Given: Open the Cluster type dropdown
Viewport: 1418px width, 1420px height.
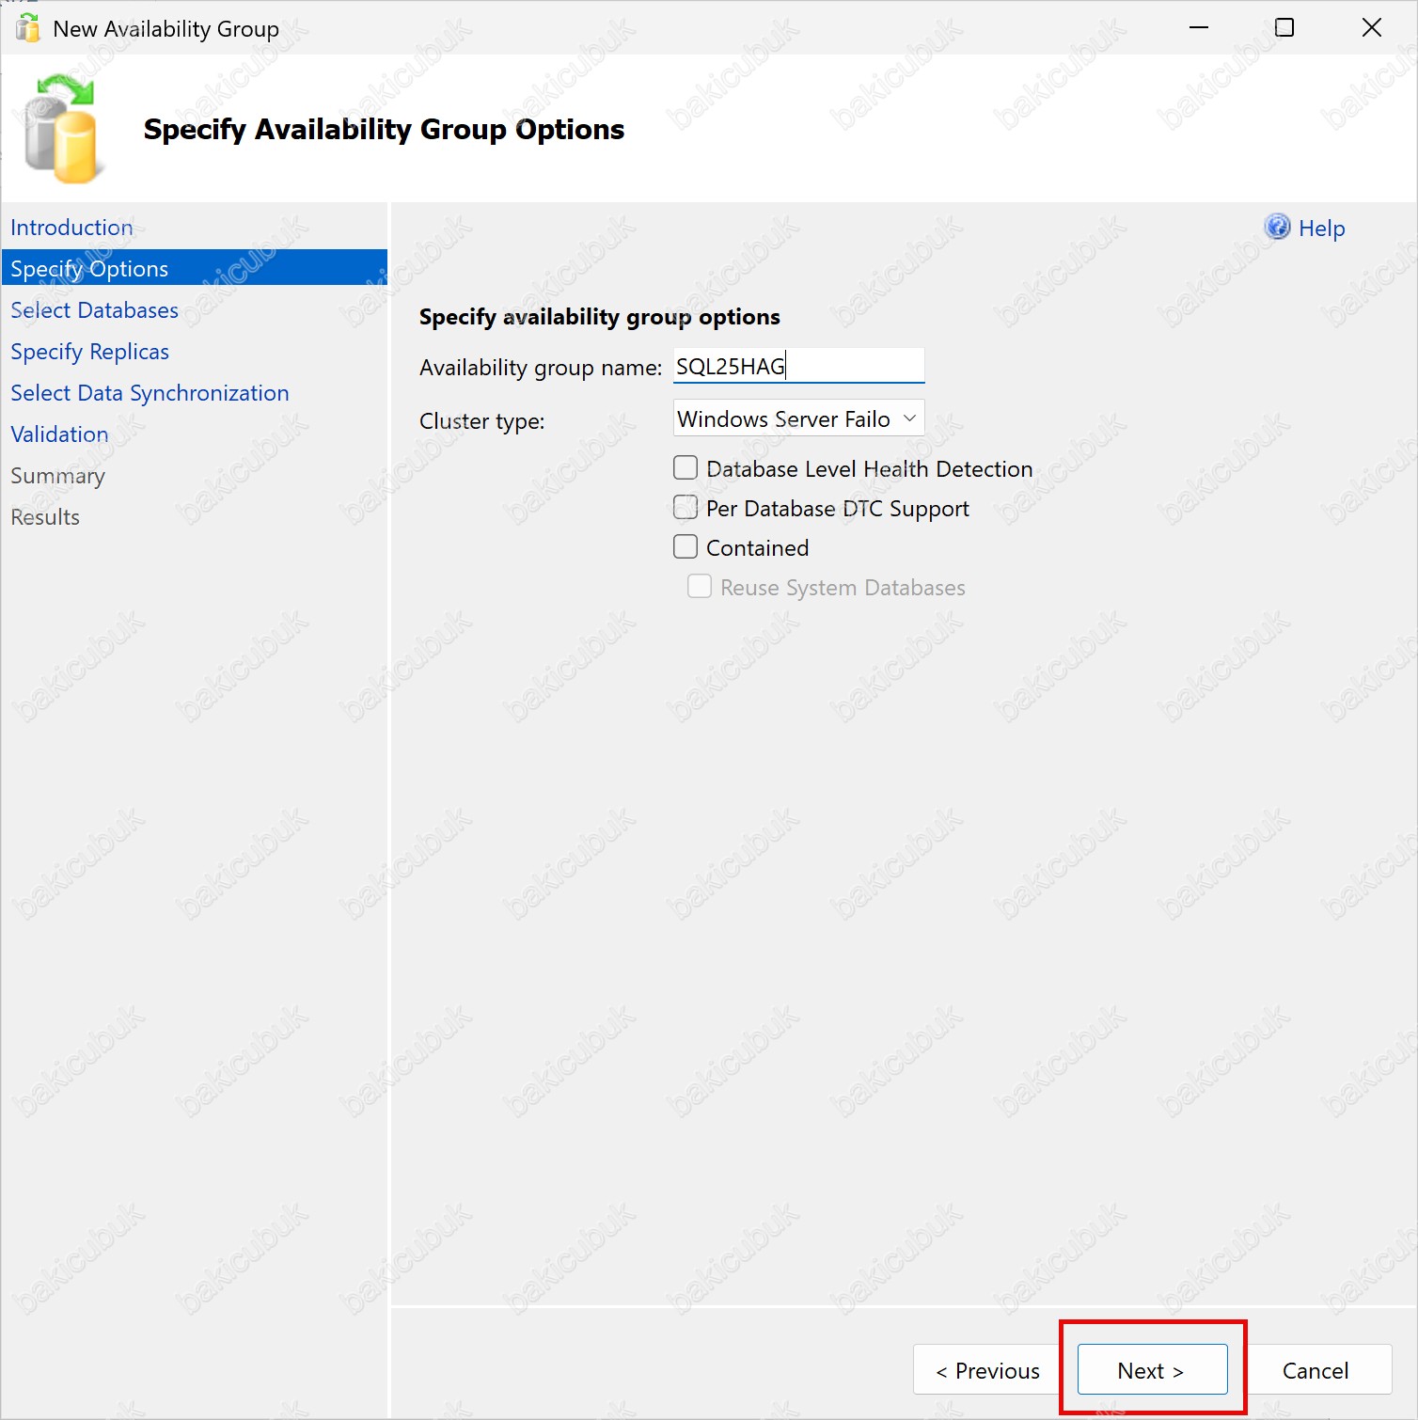Looking at the screenshot, I should 798,418.
